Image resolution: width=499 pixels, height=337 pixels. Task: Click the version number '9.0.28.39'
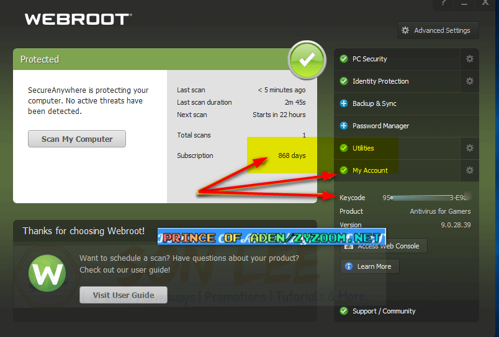point(456,225)
